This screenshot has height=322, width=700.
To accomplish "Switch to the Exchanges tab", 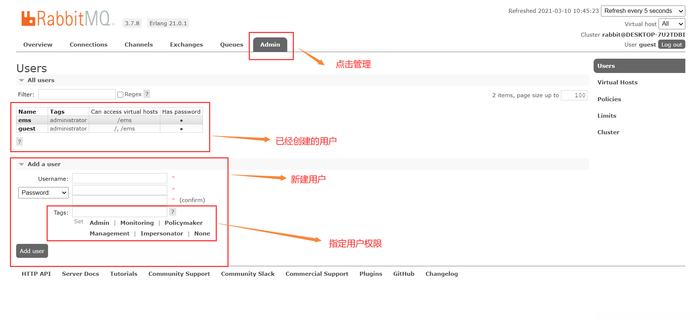I will coord(186,45).
